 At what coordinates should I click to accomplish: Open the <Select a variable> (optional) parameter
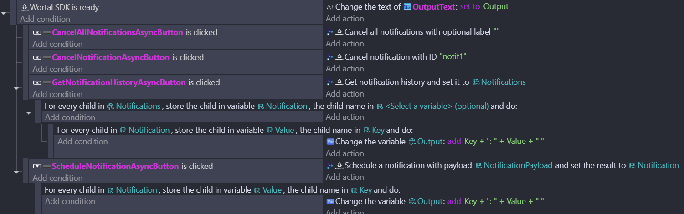coord(437,106)
